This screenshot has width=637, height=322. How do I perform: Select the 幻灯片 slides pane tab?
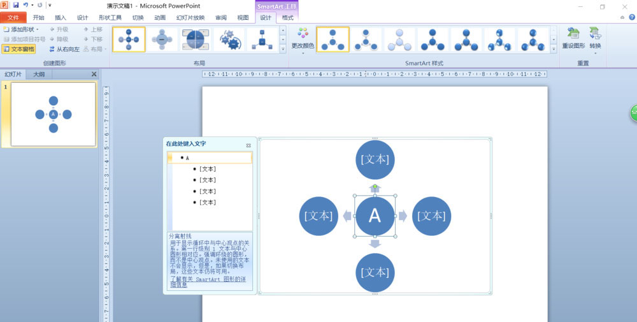(x=13, y=75)
